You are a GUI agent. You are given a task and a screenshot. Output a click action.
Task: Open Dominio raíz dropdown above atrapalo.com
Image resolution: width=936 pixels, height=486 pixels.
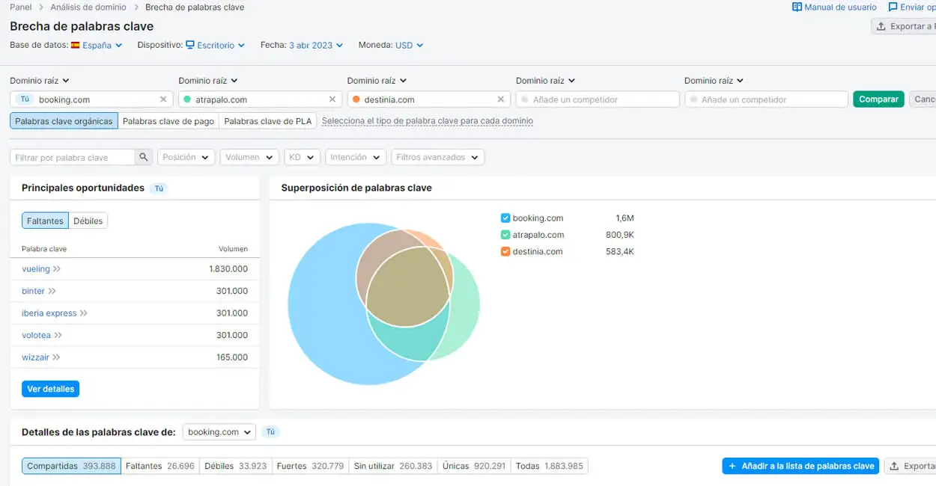point(208,81)
